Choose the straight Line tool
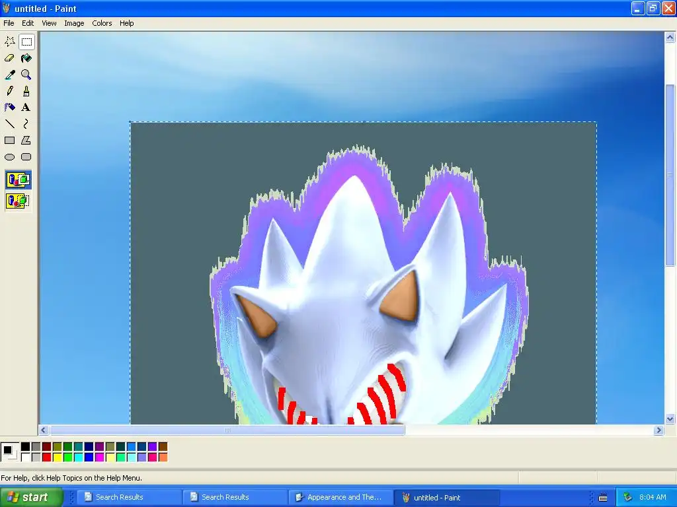This screenshot has width=677, height=507. click(9, 123)
